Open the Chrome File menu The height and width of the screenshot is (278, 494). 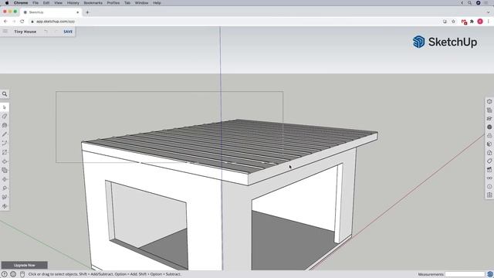[x=36, y=3]
